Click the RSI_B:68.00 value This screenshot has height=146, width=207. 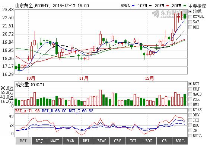coord(54,111)
